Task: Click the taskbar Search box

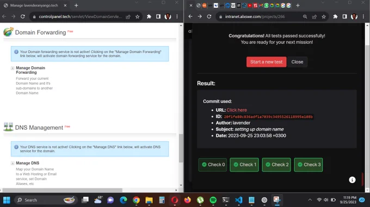Action: (x=46, y=200)
